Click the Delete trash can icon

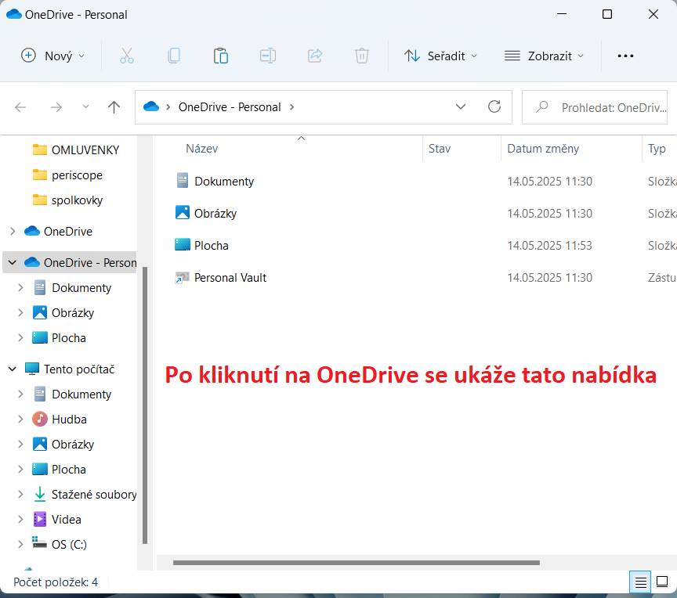click(x=362, y=56)
